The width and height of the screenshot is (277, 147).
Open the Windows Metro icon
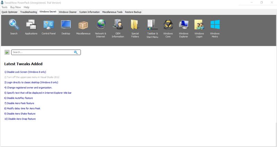[215, 24]
